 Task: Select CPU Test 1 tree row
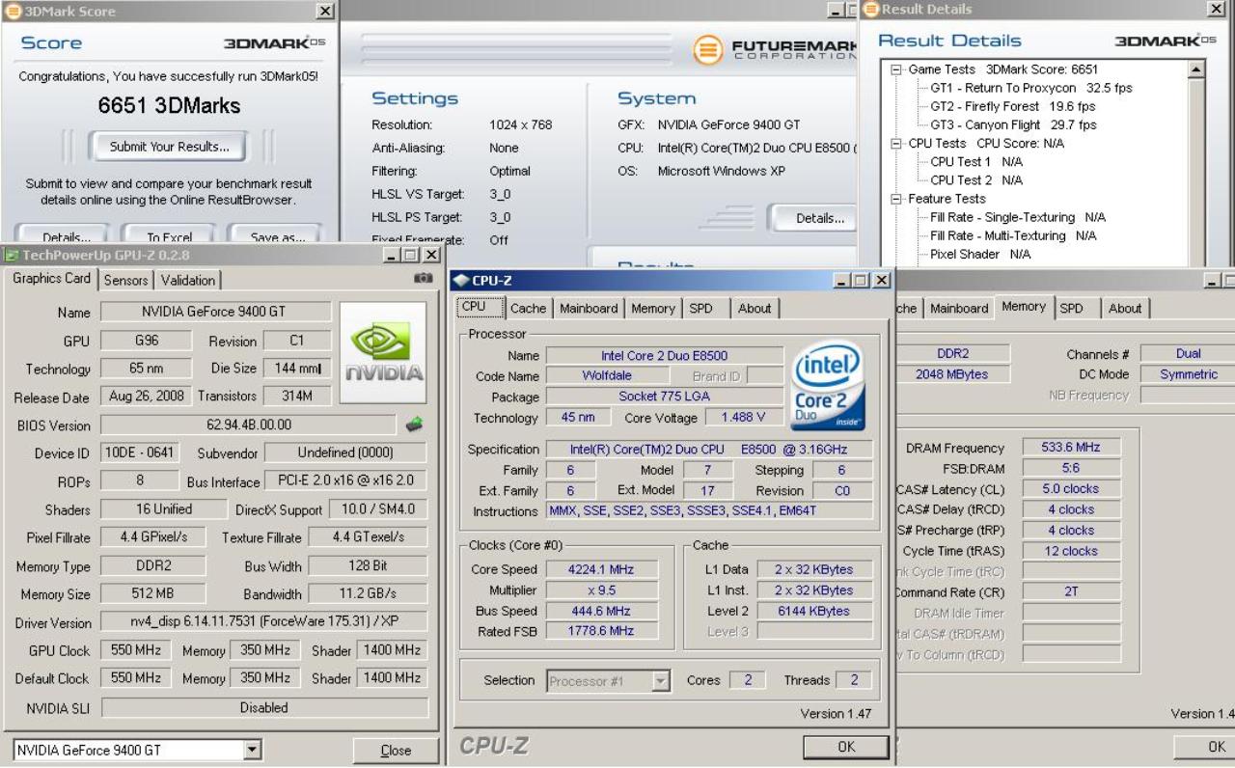976,161
